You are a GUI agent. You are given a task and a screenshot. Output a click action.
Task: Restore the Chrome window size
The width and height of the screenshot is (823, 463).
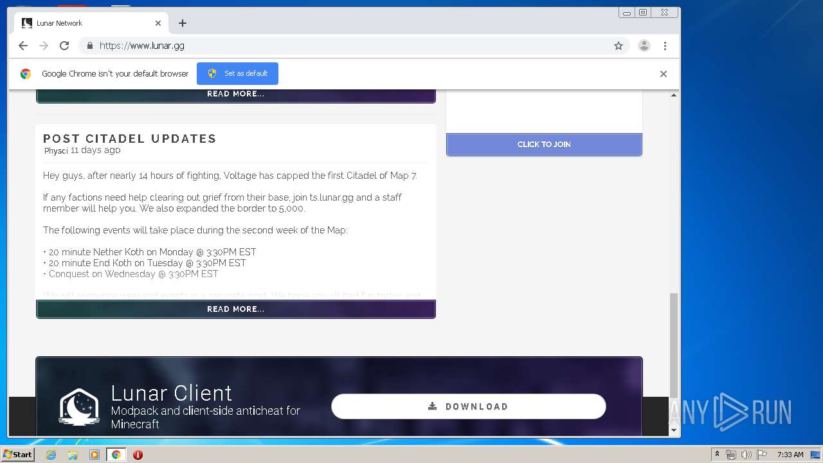pos(643,12)
